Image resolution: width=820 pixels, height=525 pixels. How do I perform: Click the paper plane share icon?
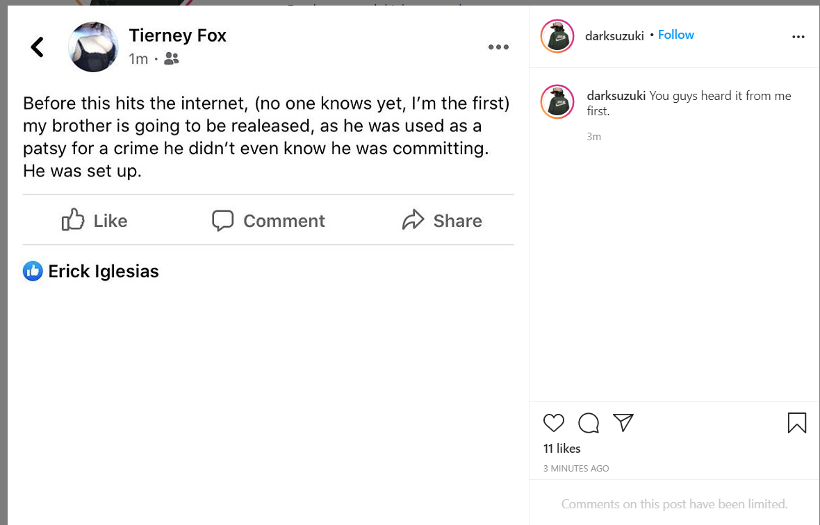[623, 422]
